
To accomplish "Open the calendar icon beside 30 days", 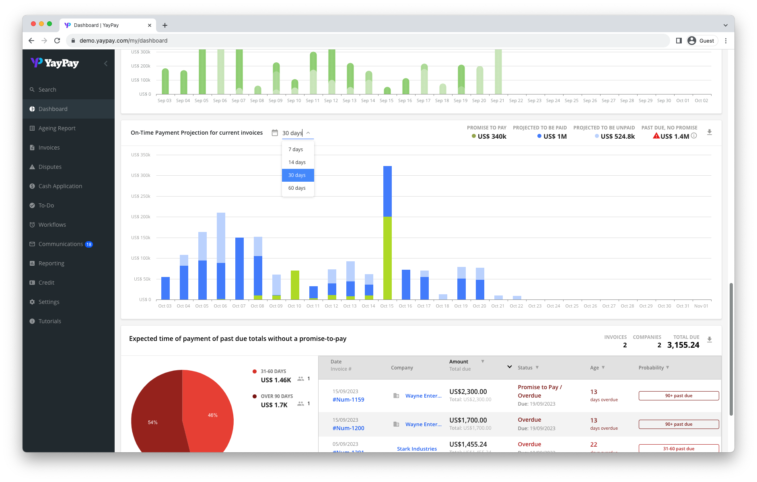I will pos(275,133).
